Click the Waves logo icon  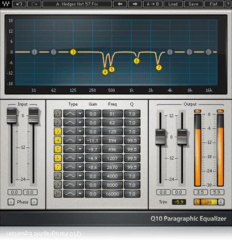(x=6, y=4)
